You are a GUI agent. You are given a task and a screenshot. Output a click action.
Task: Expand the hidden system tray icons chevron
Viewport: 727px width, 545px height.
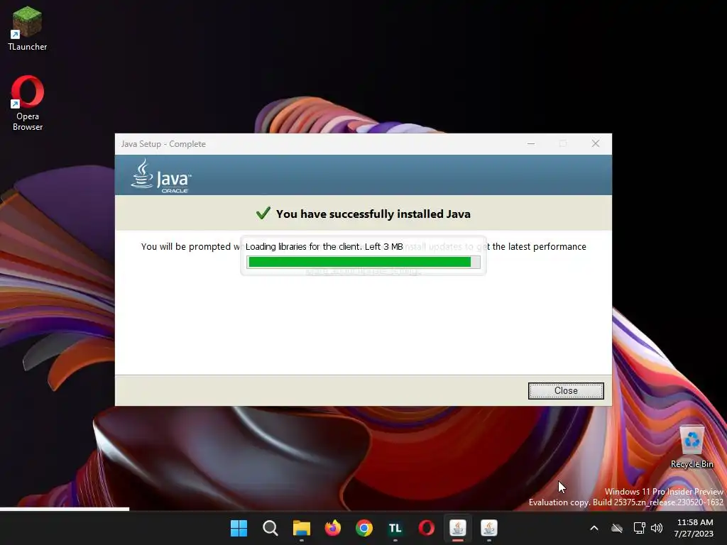(594, 528)
